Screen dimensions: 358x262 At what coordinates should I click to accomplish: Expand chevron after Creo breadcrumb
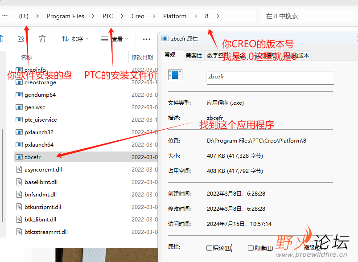click(x=154, y=16)
